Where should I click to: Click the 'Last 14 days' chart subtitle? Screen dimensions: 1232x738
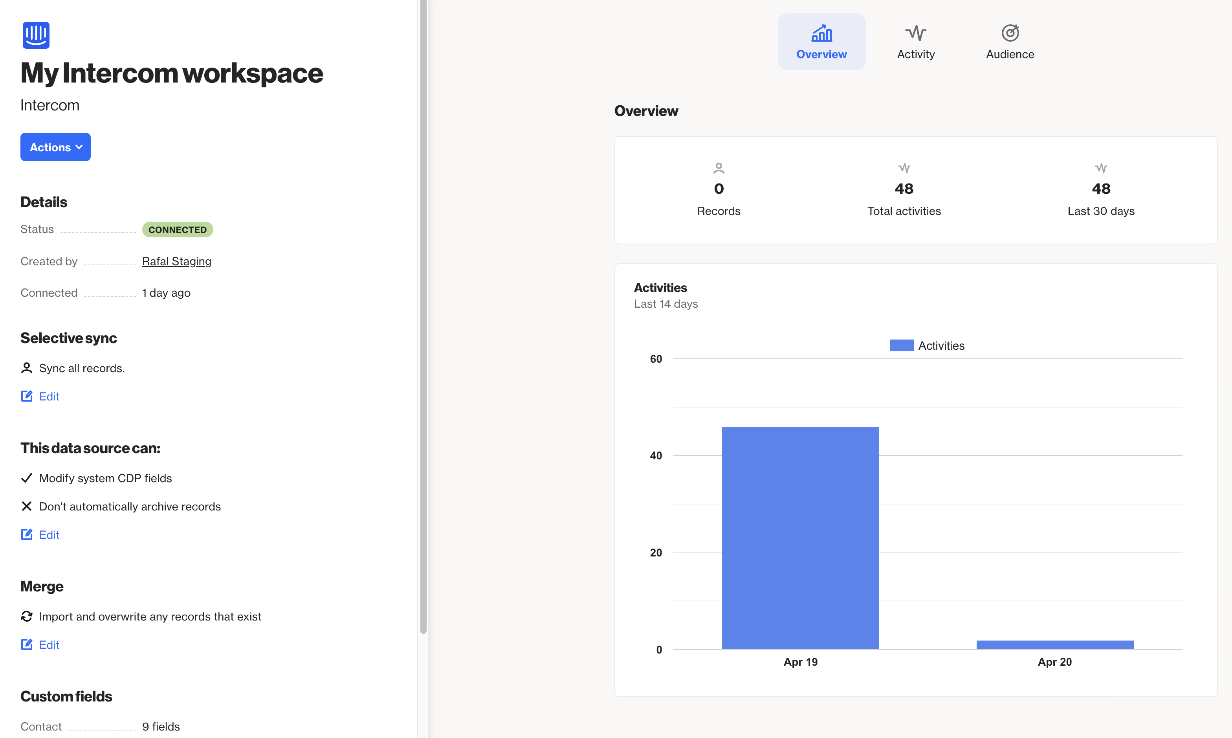click(x=665, y=303)
